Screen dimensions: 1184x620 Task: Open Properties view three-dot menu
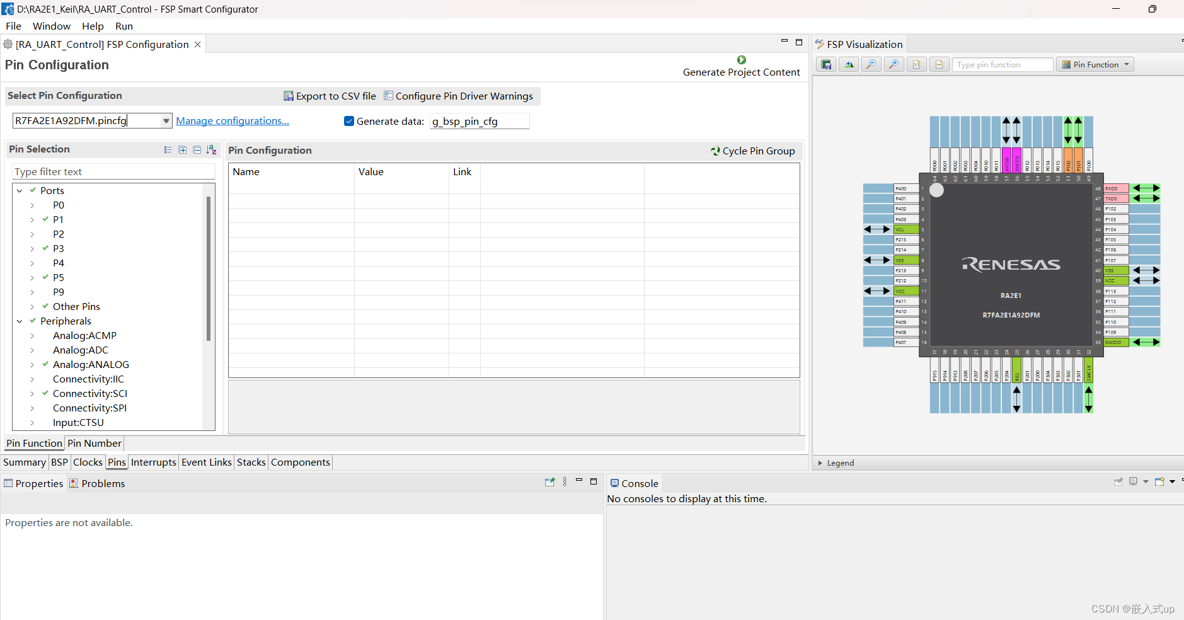[565, 482]
